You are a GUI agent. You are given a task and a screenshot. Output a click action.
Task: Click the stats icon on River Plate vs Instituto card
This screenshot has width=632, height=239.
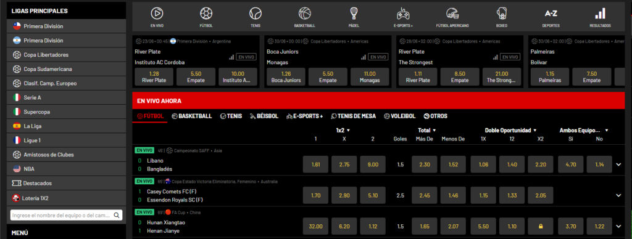click(x=231, y=57)
